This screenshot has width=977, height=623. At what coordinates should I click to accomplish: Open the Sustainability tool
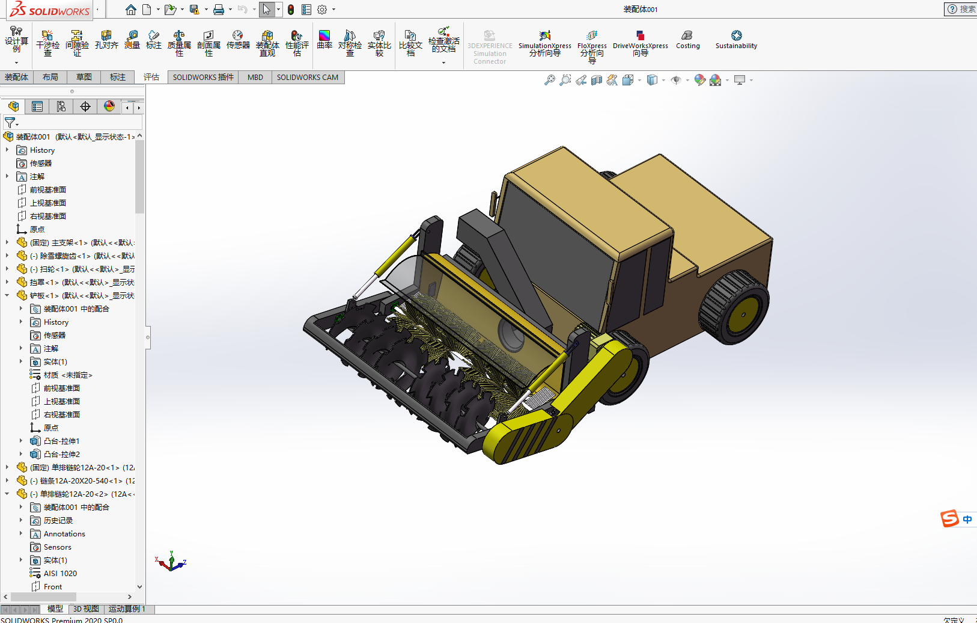[x=736, y=40]
